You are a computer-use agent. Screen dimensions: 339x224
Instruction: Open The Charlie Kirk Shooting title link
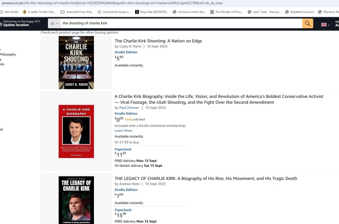[x=158, y=41]
